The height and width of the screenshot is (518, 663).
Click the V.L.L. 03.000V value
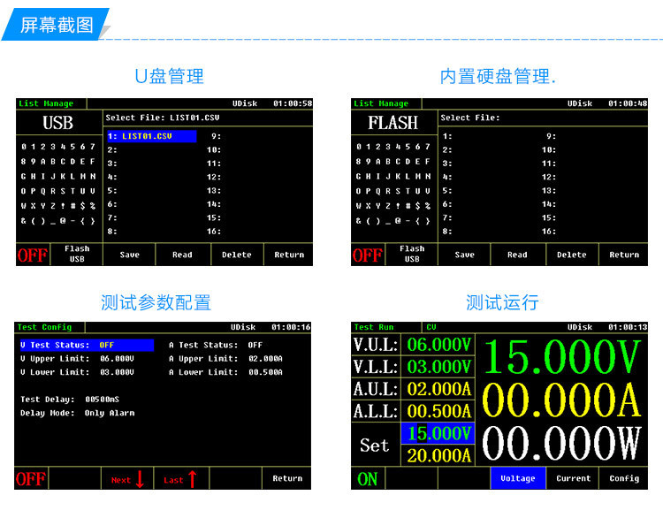pos(438,367)
